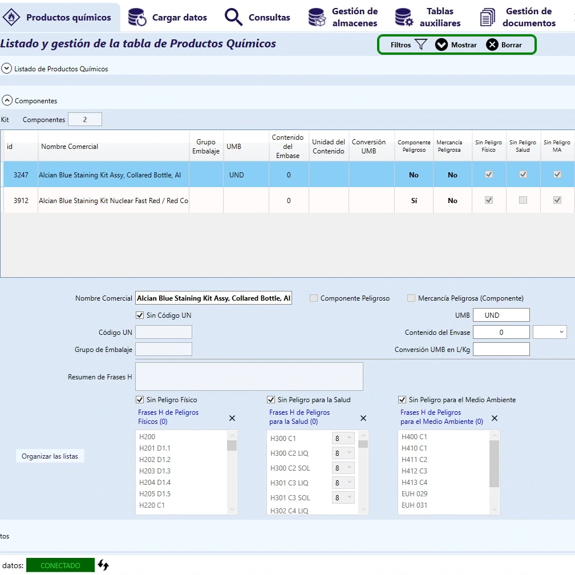Click the Mostrar filter button

pyautogui.click(x=456, y=44)
